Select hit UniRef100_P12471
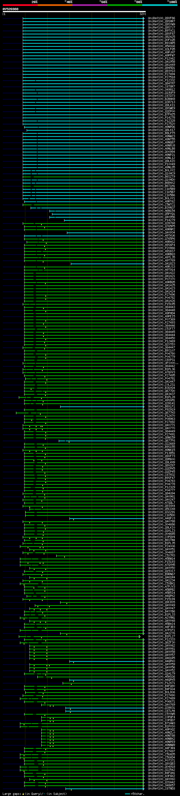The height and width of the screenshot is (796, 180). click(x=161, y=683)
